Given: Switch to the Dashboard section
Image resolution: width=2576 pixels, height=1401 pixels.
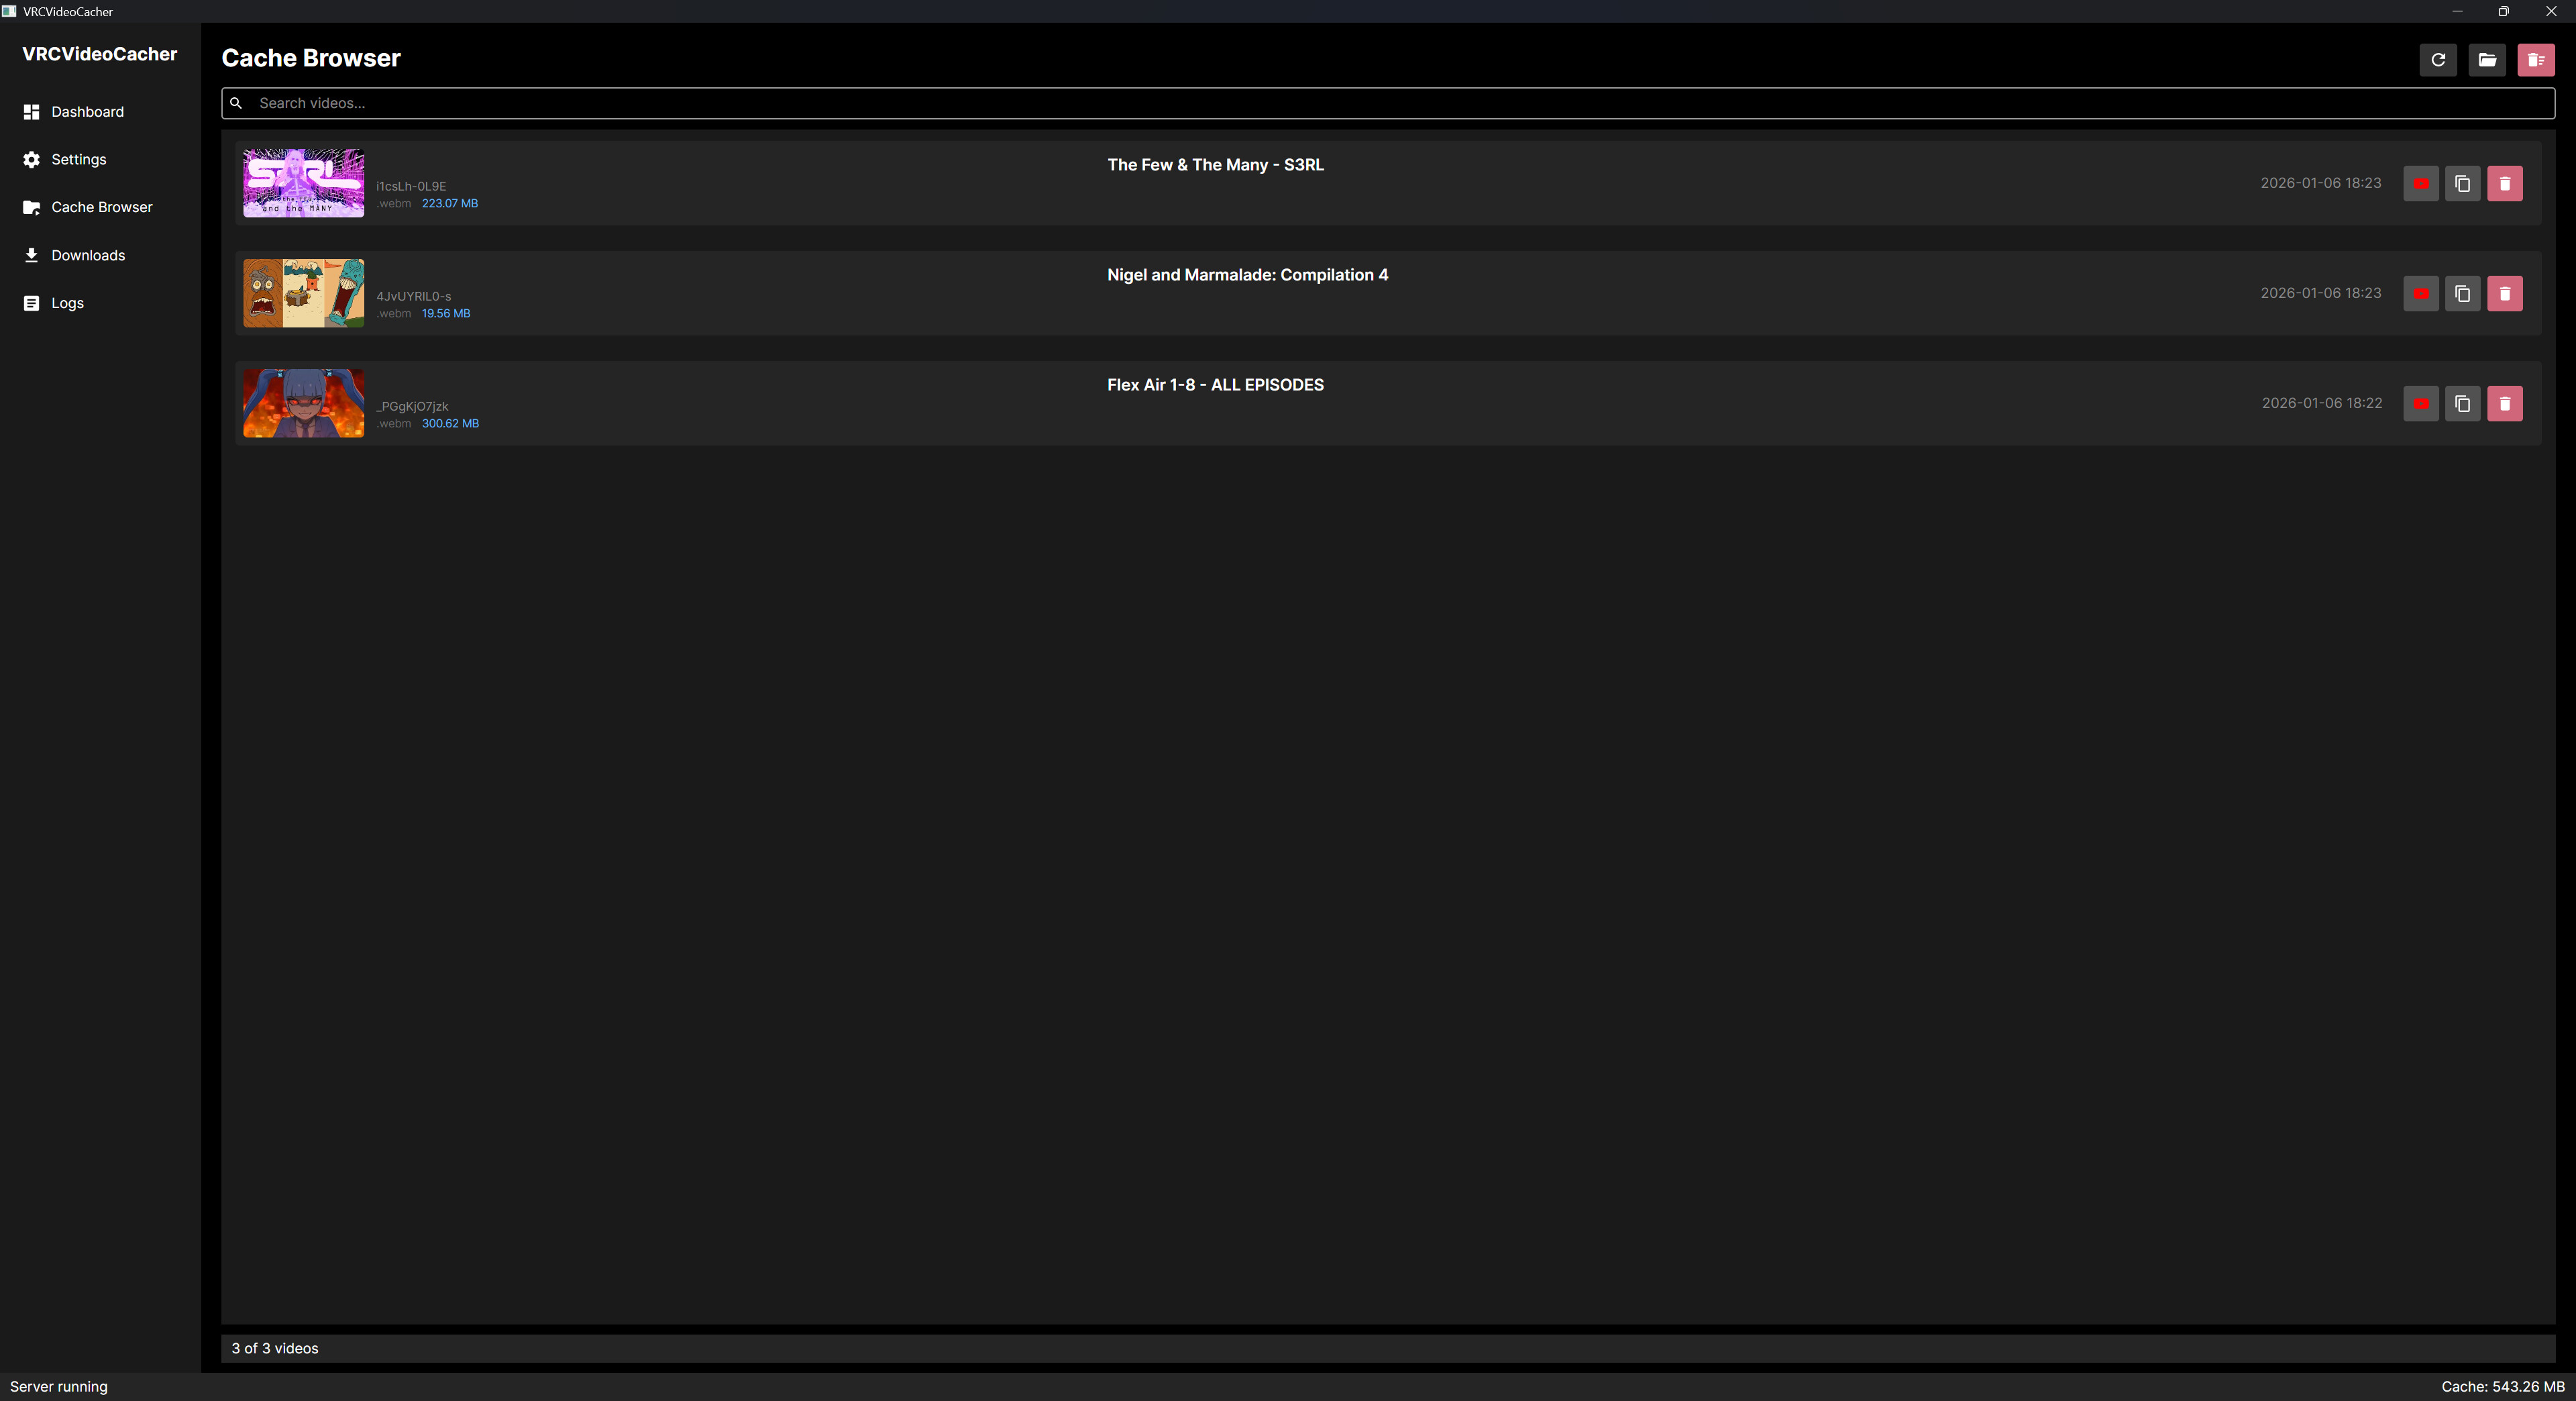Looking at the screenshot, I should pos(87,111).
